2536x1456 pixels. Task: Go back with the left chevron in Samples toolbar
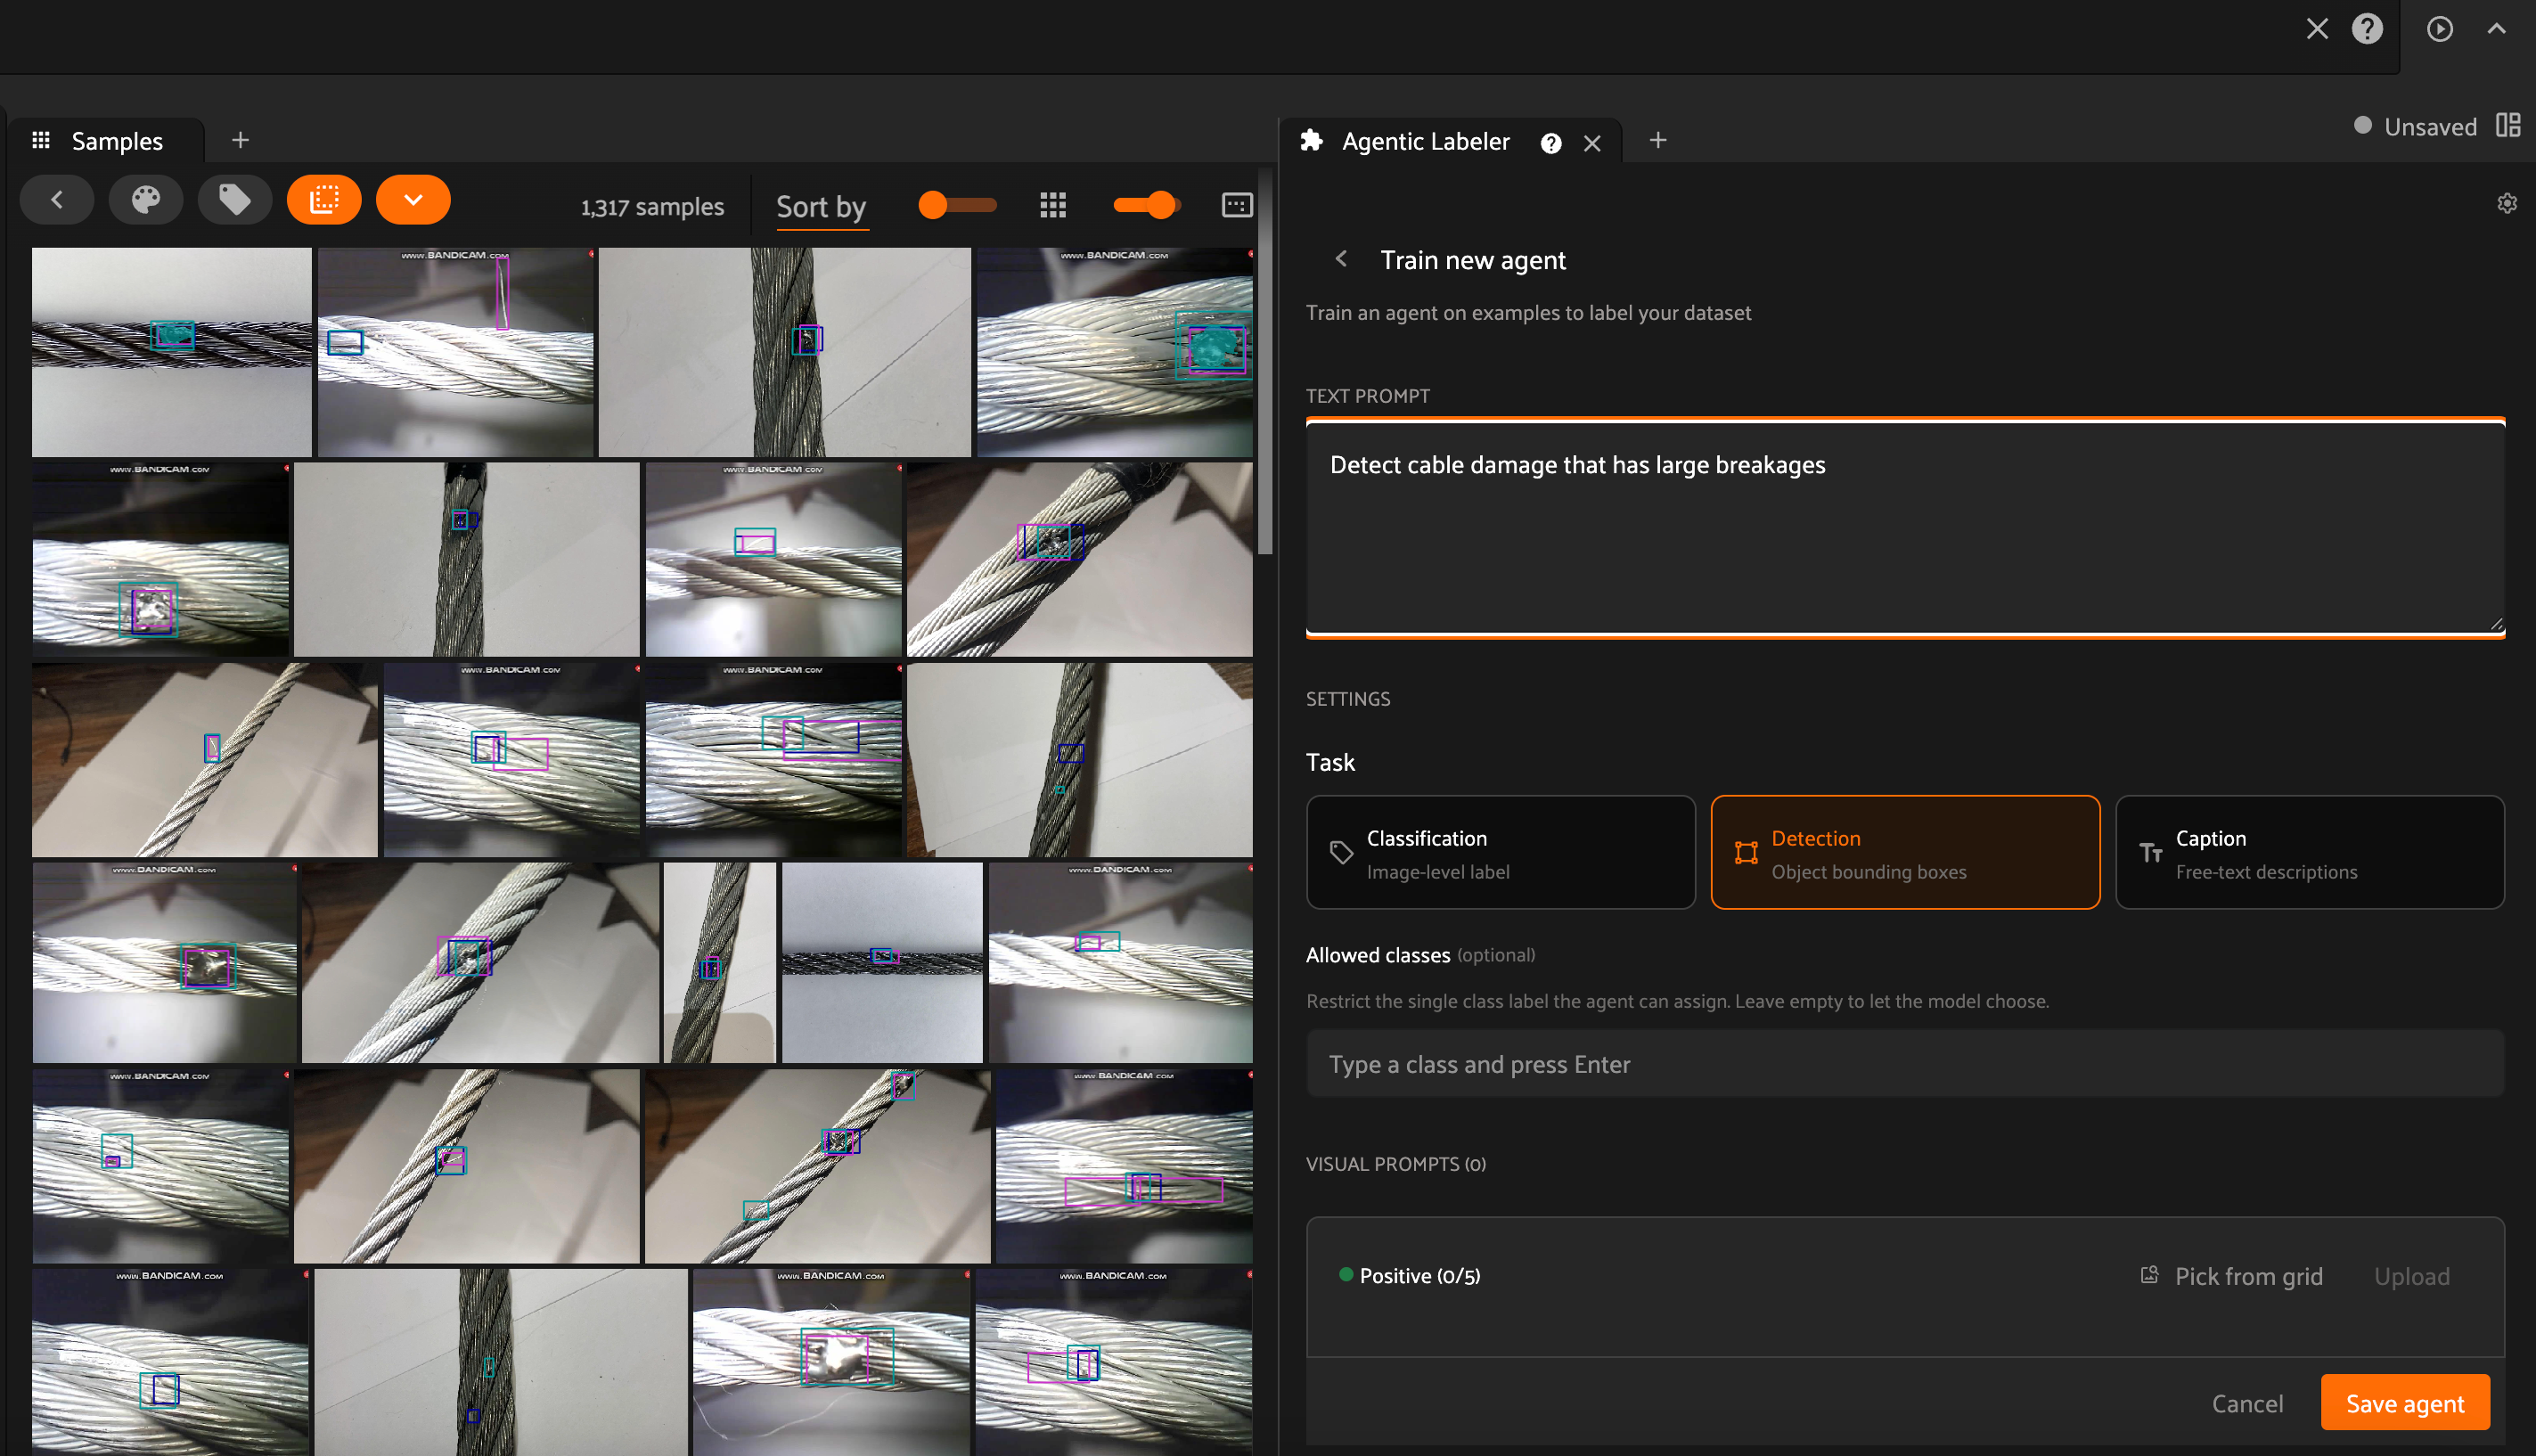tap(57, 200)
